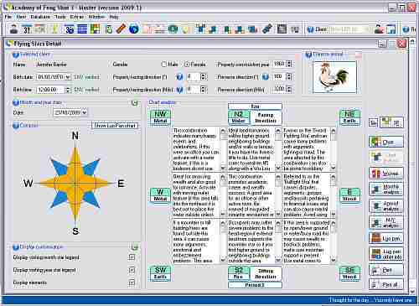Click the dark grid toolbar icon

[x=282, y=29]
